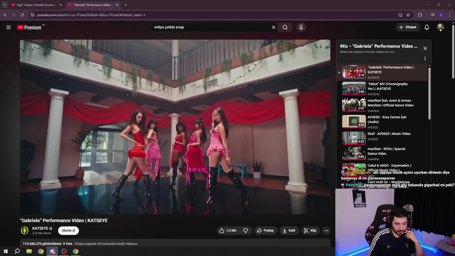Open the Discord taskbar icon
The image size is (455, 256).
[53, 251]
